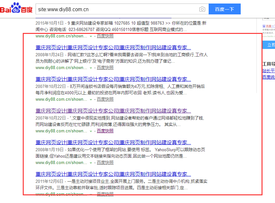Click snippet text 一是主动对接项目业主

coord(88,182)
